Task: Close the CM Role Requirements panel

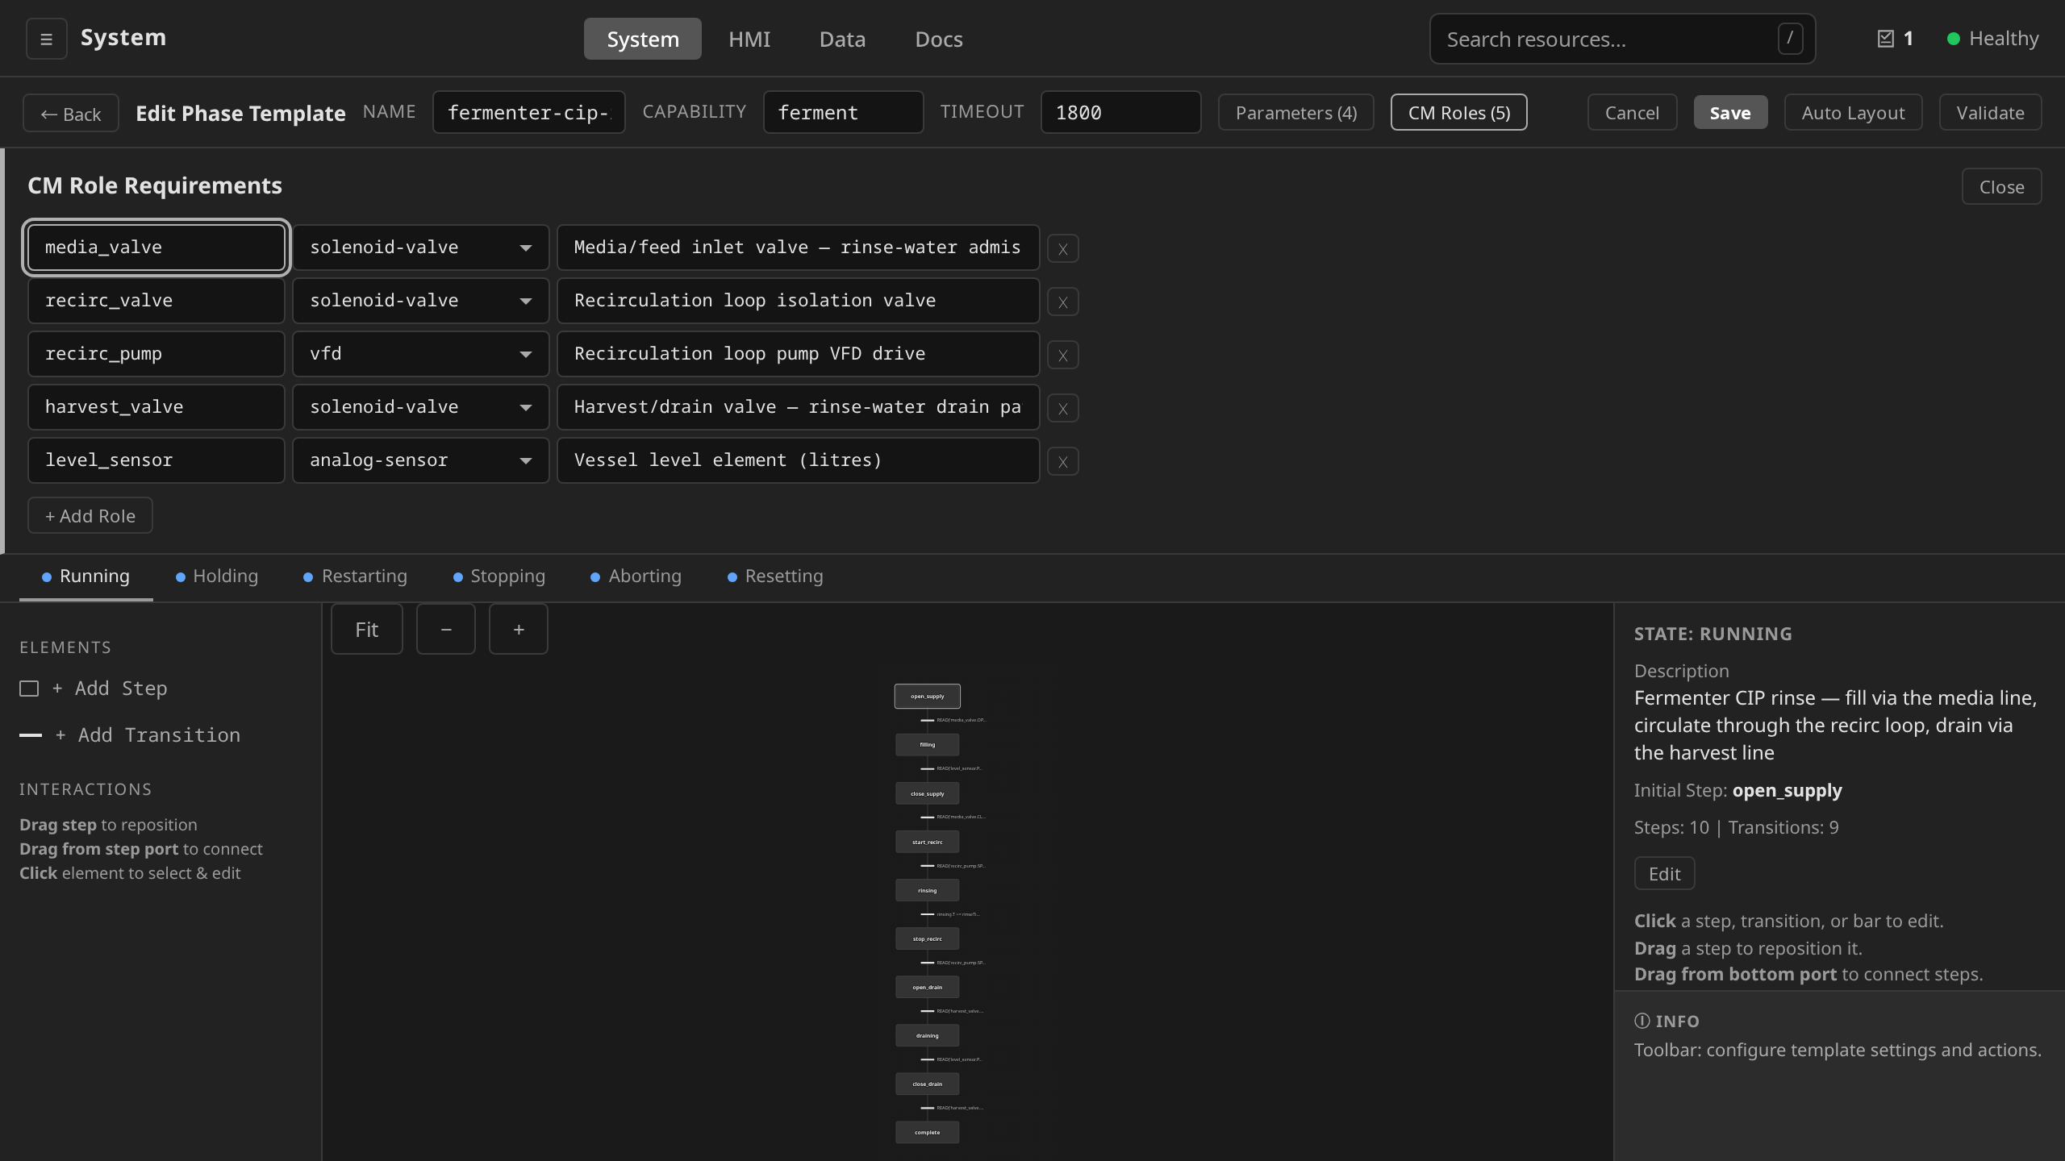Action: tap(2001, 186)
